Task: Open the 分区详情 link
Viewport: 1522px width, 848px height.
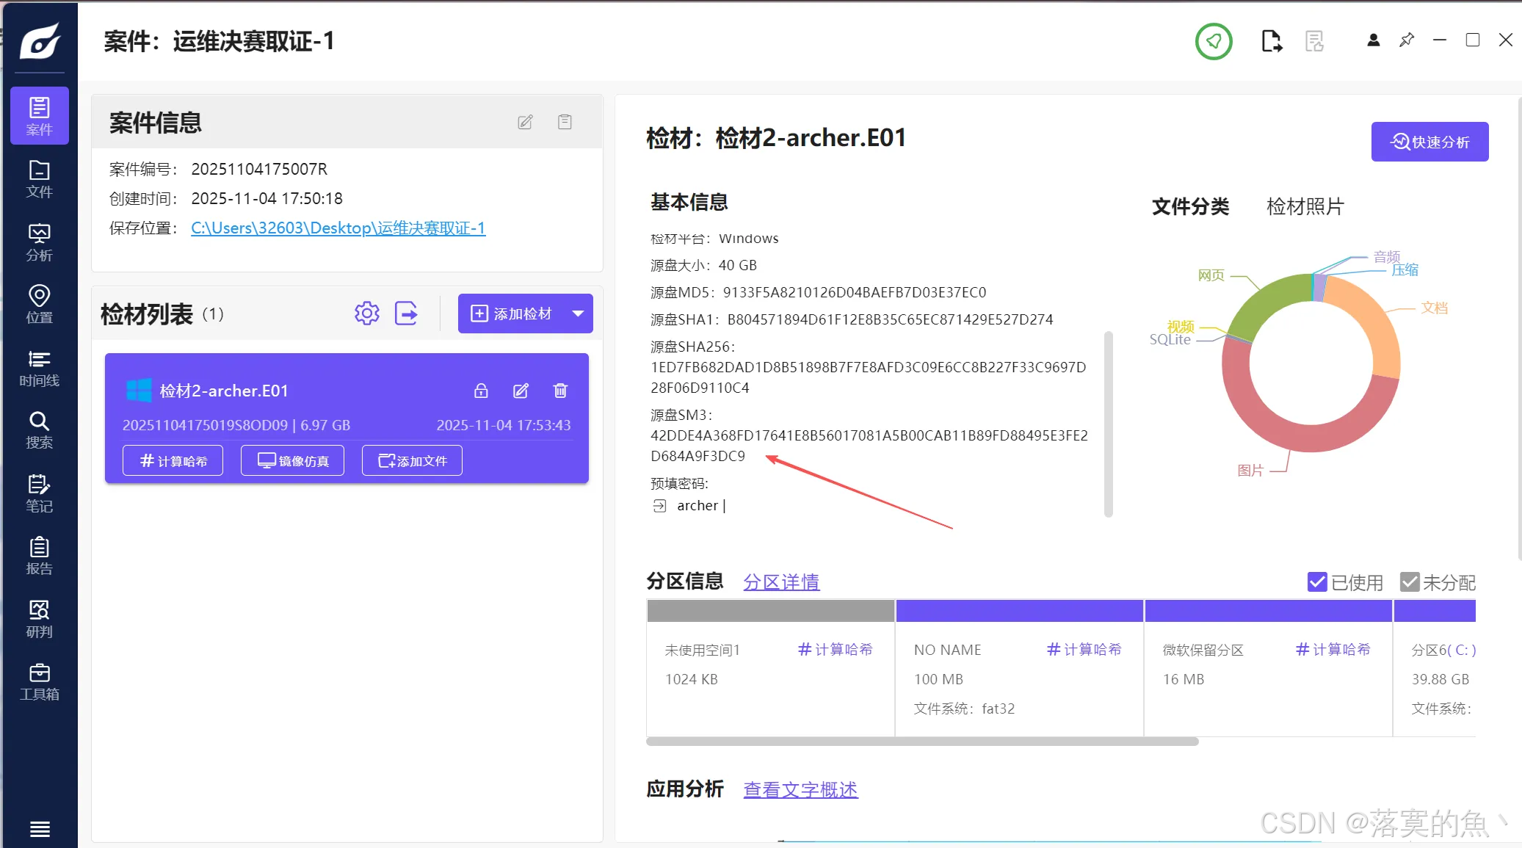Action: [781, 581]
